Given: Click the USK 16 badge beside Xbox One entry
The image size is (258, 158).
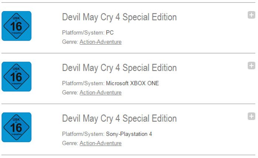Looking at the screenshot, I should click(17, 77).
